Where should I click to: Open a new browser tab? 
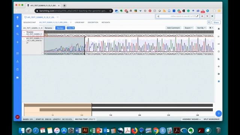(64, 6)
